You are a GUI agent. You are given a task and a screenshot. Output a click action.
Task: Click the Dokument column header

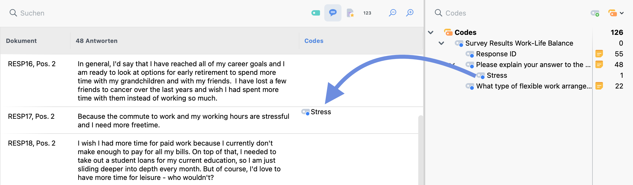coord(21,41)
